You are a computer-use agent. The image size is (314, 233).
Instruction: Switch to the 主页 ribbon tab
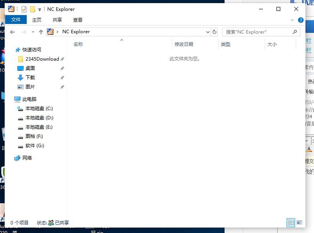(37, 20)
